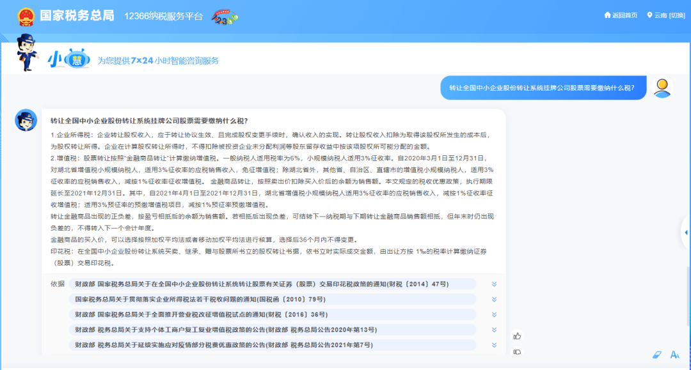Click the answer heading question text
This screenshot has height=370, width=691.
149,121
